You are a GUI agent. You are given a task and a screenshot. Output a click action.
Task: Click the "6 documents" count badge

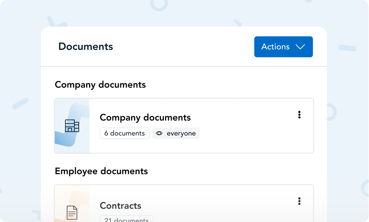(125, 133)
